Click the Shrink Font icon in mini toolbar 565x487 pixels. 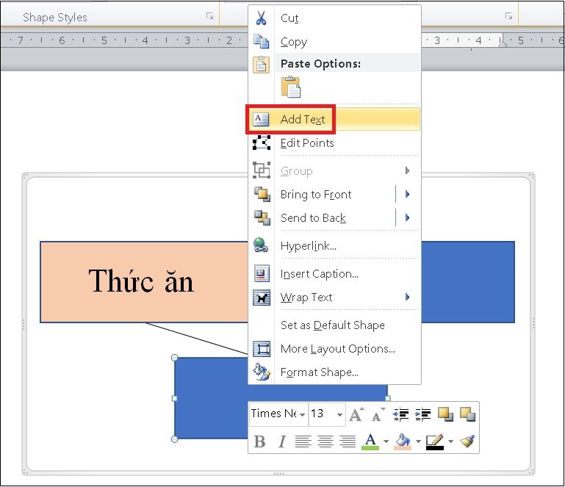378,414
